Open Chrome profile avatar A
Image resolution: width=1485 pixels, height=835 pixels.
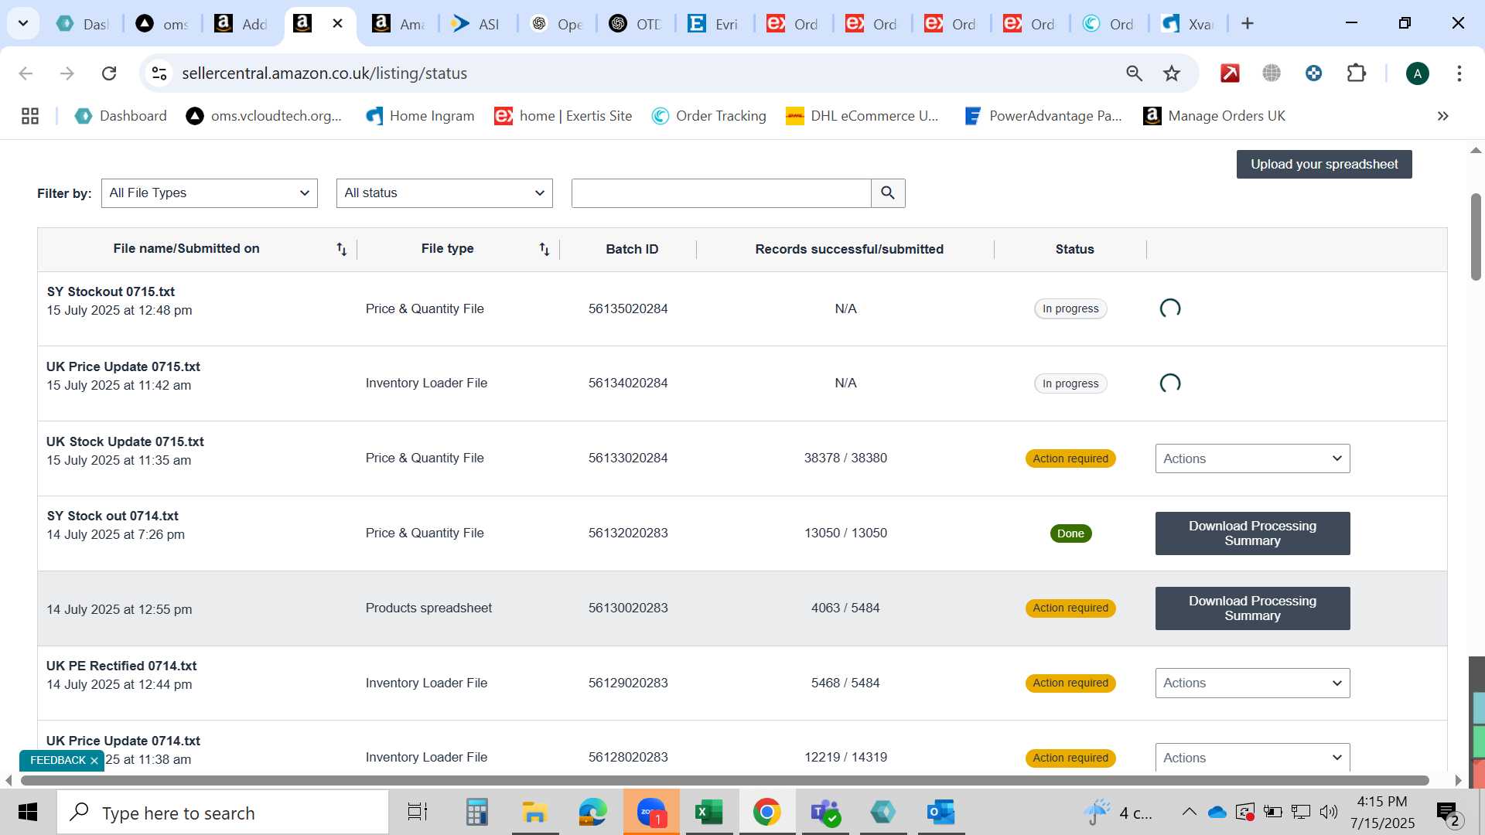(x=1417, y=73)
